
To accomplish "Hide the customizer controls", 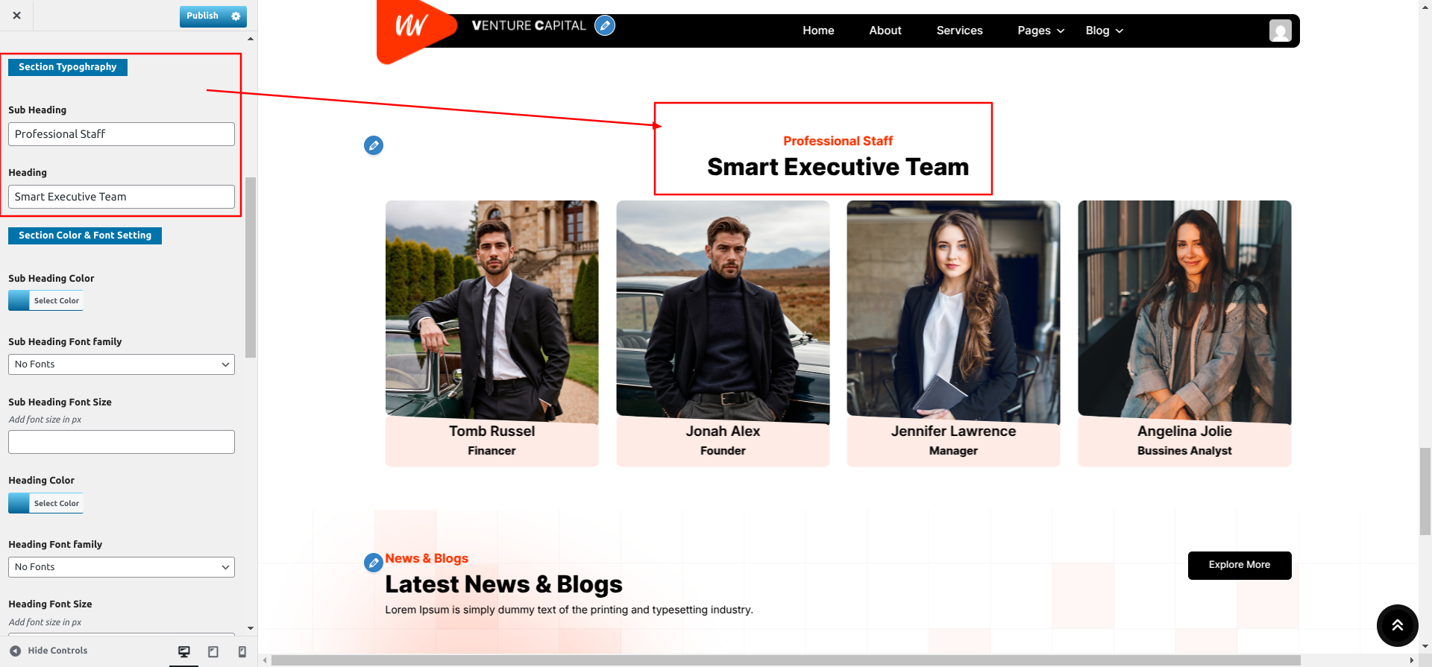I will pyautogui.click(x=49, y=651).
